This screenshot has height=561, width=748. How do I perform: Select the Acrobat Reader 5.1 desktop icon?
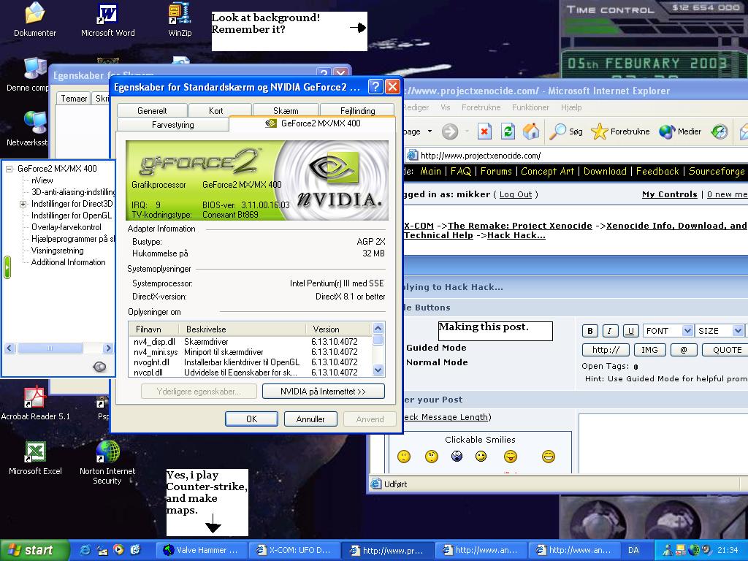35,403
